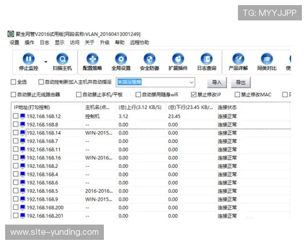
Task: Enable 自动禁用随身wifi checkbox
Action: pyautogui.click(x=138, y=94)
